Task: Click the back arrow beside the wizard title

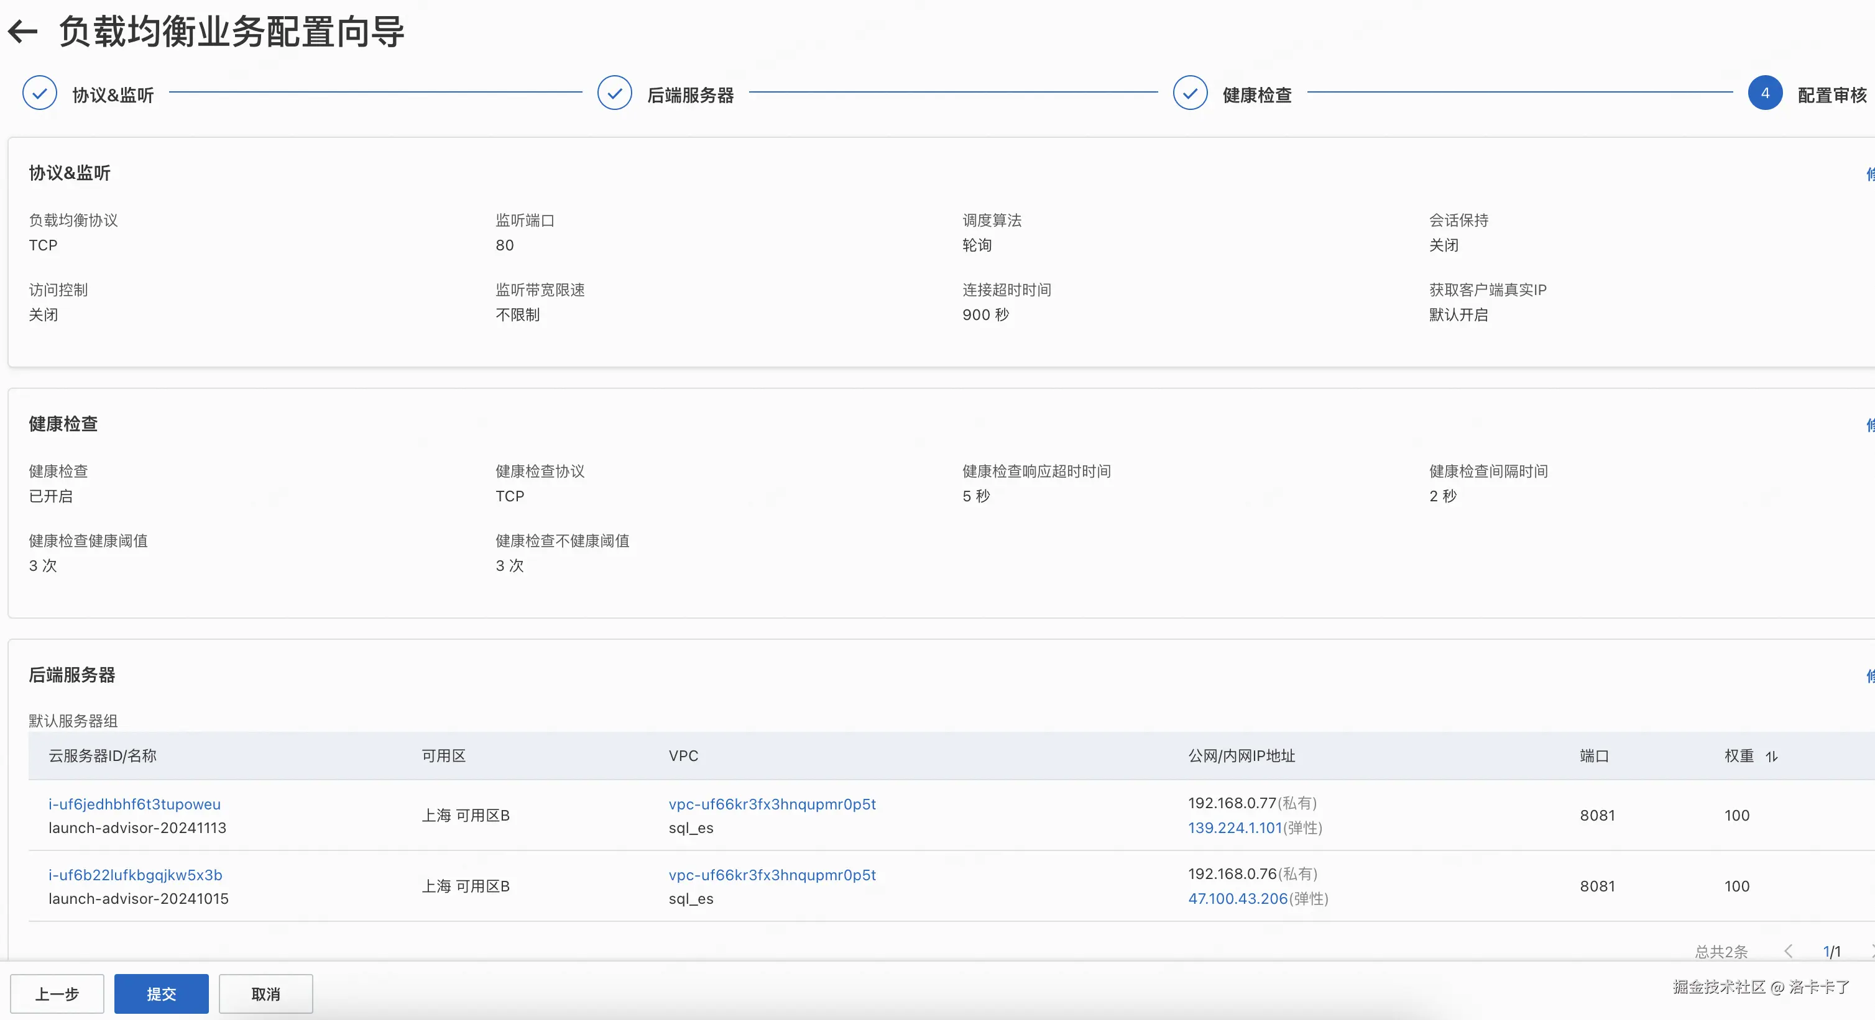Action: [22, 31]
